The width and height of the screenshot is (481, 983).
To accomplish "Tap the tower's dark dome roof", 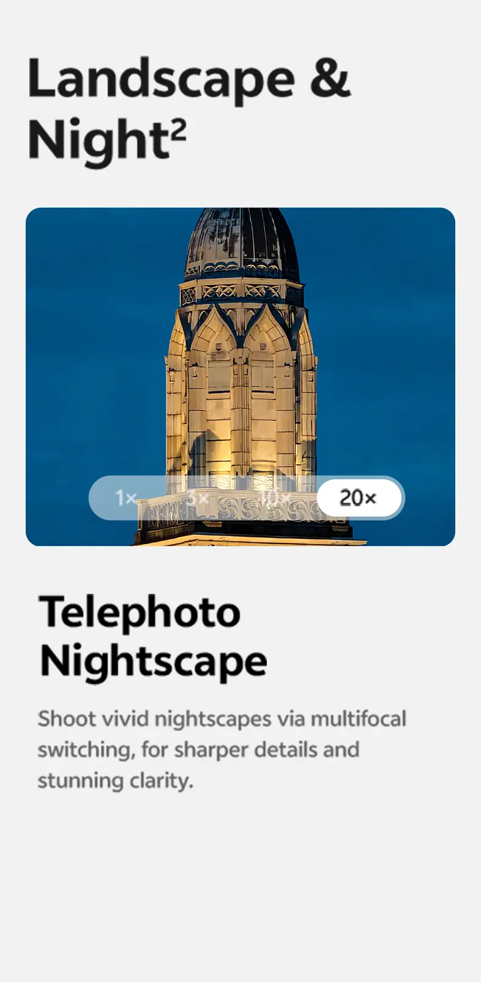I will [242, 241].
